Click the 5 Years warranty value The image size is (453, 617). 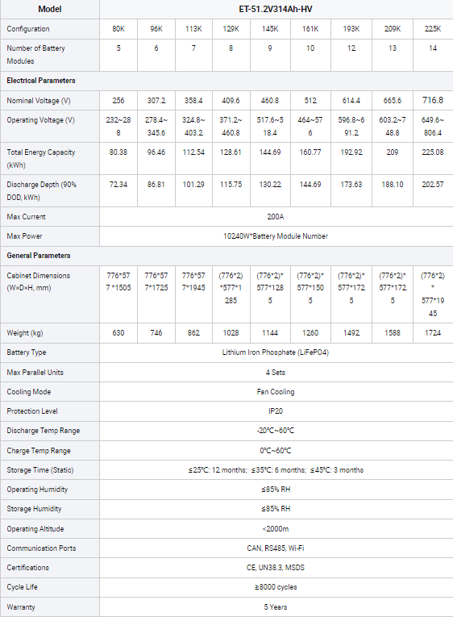[x=275, y=607]
